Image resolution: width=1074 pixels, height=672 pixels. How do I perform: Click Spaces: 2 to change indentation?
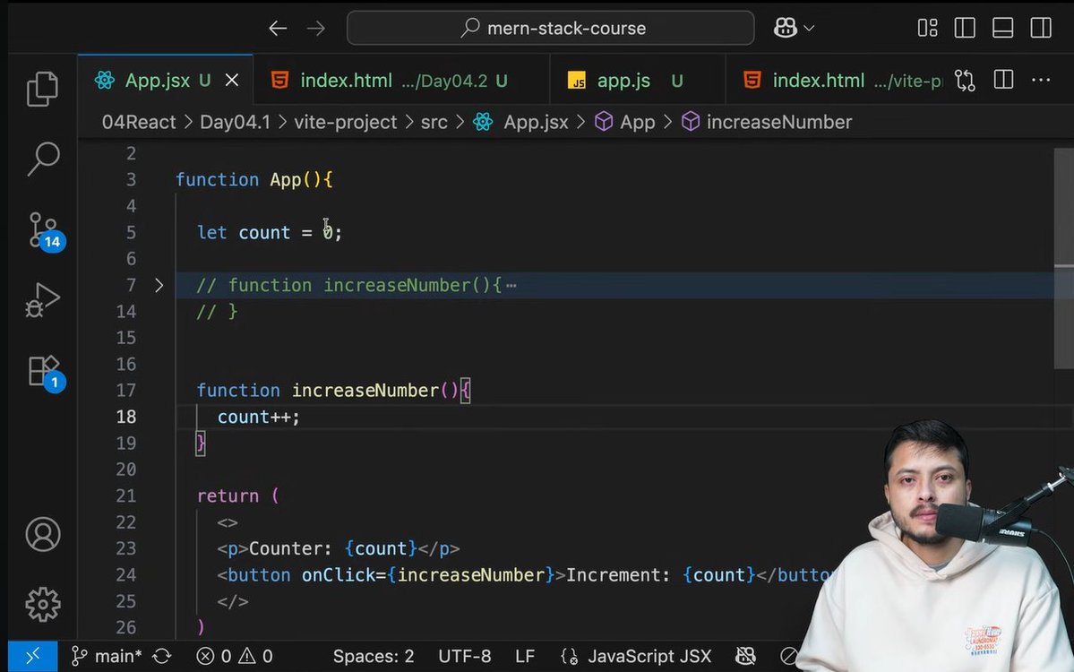[x=374, y=656]
